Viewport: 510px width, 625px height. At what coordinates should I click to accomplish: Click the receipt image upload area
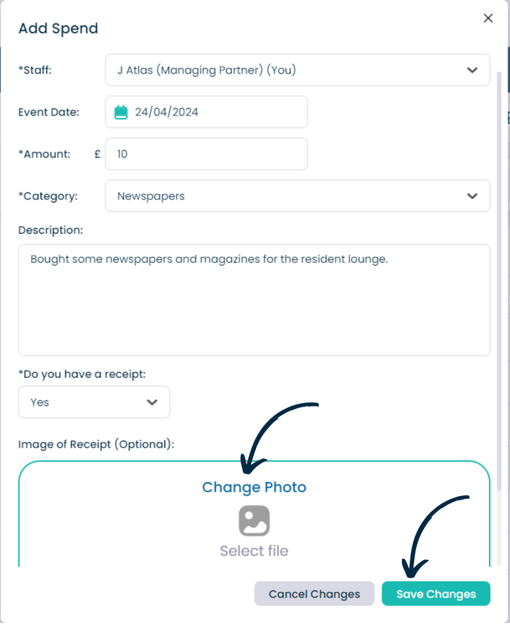pos(254,514)
